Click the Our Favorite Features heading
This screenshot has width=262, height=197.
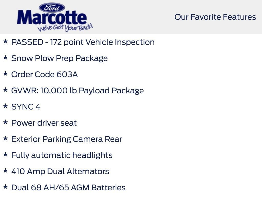(x=215, y=17)
